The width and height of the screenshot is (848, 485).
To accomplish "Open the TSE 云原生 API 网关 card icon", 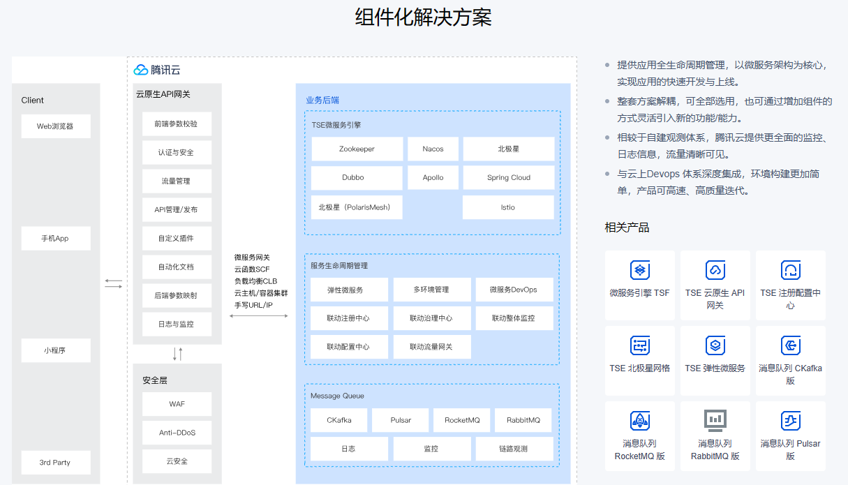I will [x=715, y=270].
